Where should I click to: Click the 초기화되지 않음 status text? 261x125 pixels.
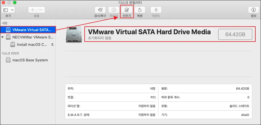click(x=100, y=38)
